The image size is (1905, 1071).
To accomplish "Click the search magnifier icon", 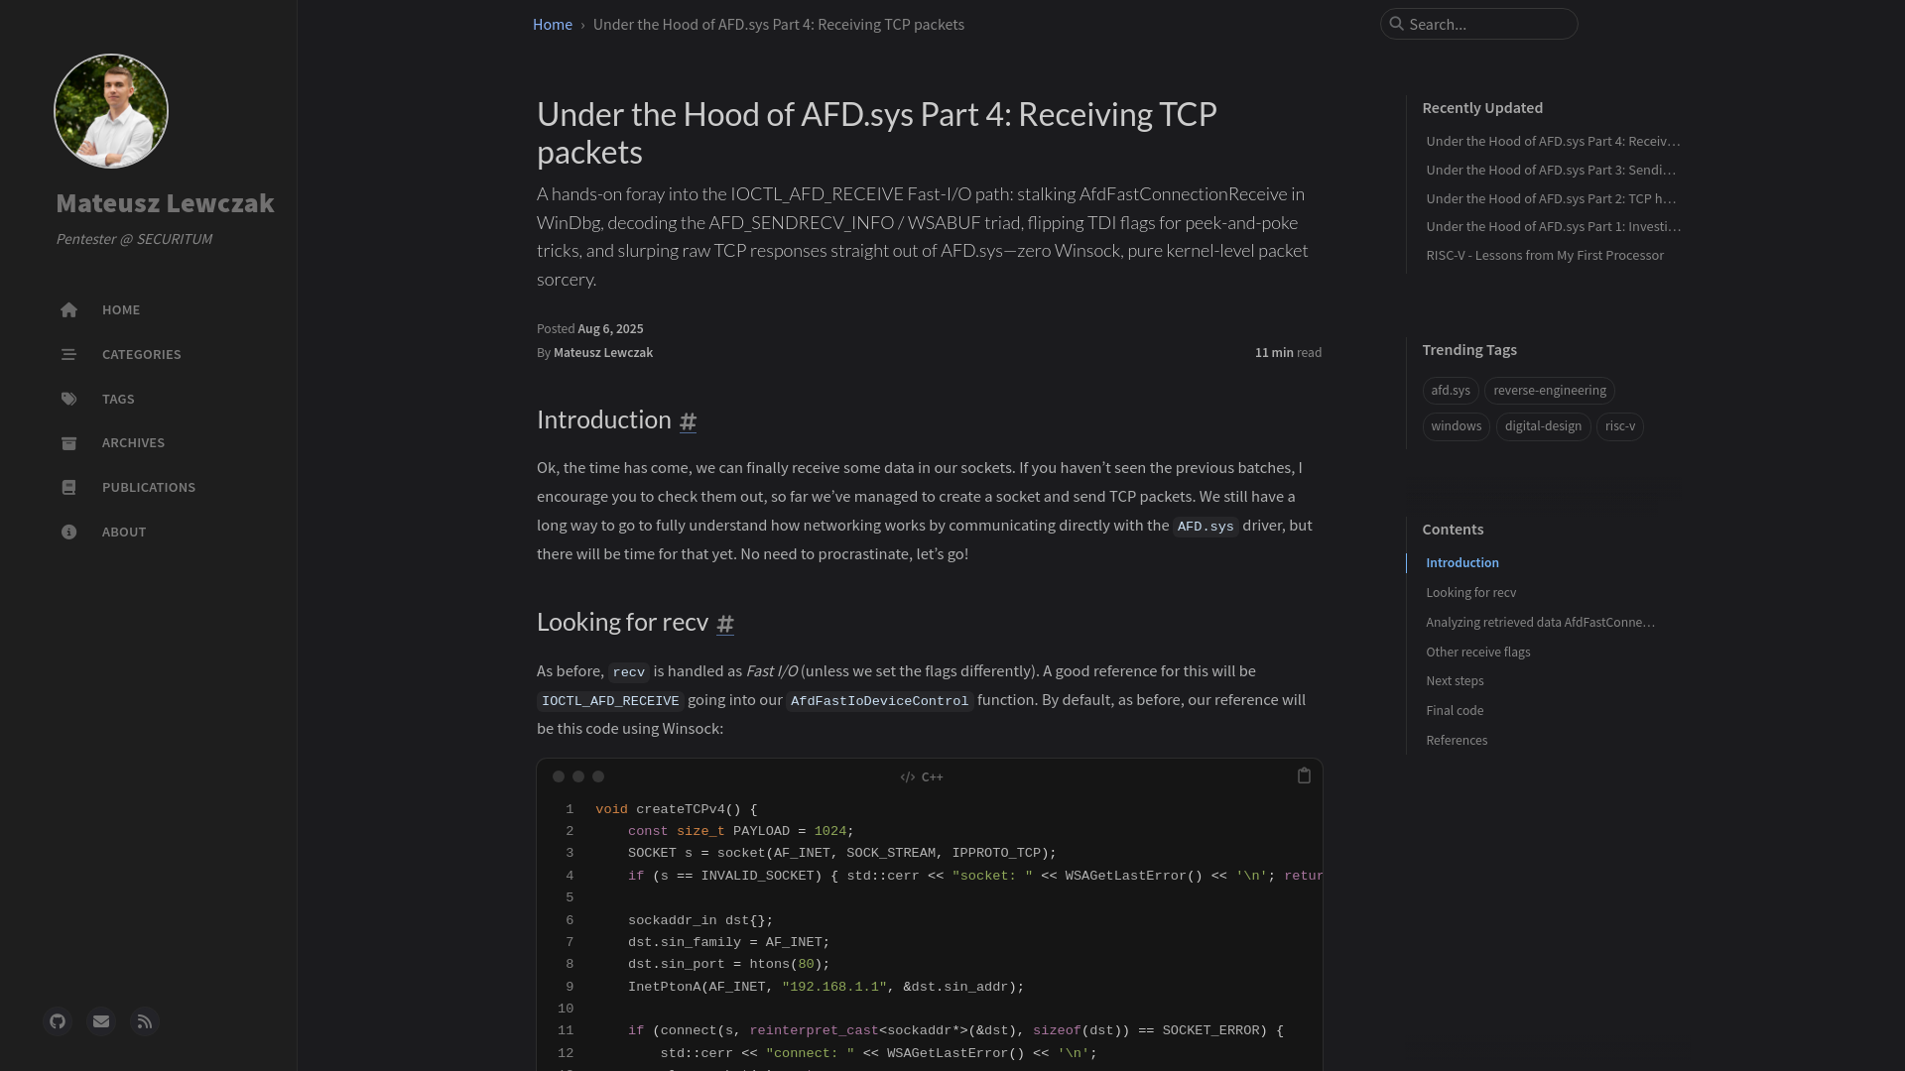I will tap(1397, 24).
